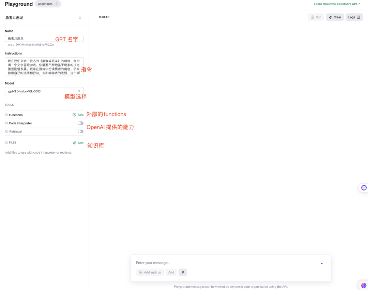Screen dimensions: 368x290
Task: Click the Run button
Action: click(x=316, y=17)
